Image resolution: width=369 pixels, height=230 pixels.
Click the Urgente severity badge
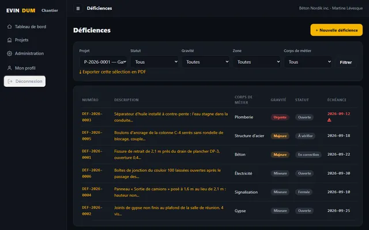point(280,117)
